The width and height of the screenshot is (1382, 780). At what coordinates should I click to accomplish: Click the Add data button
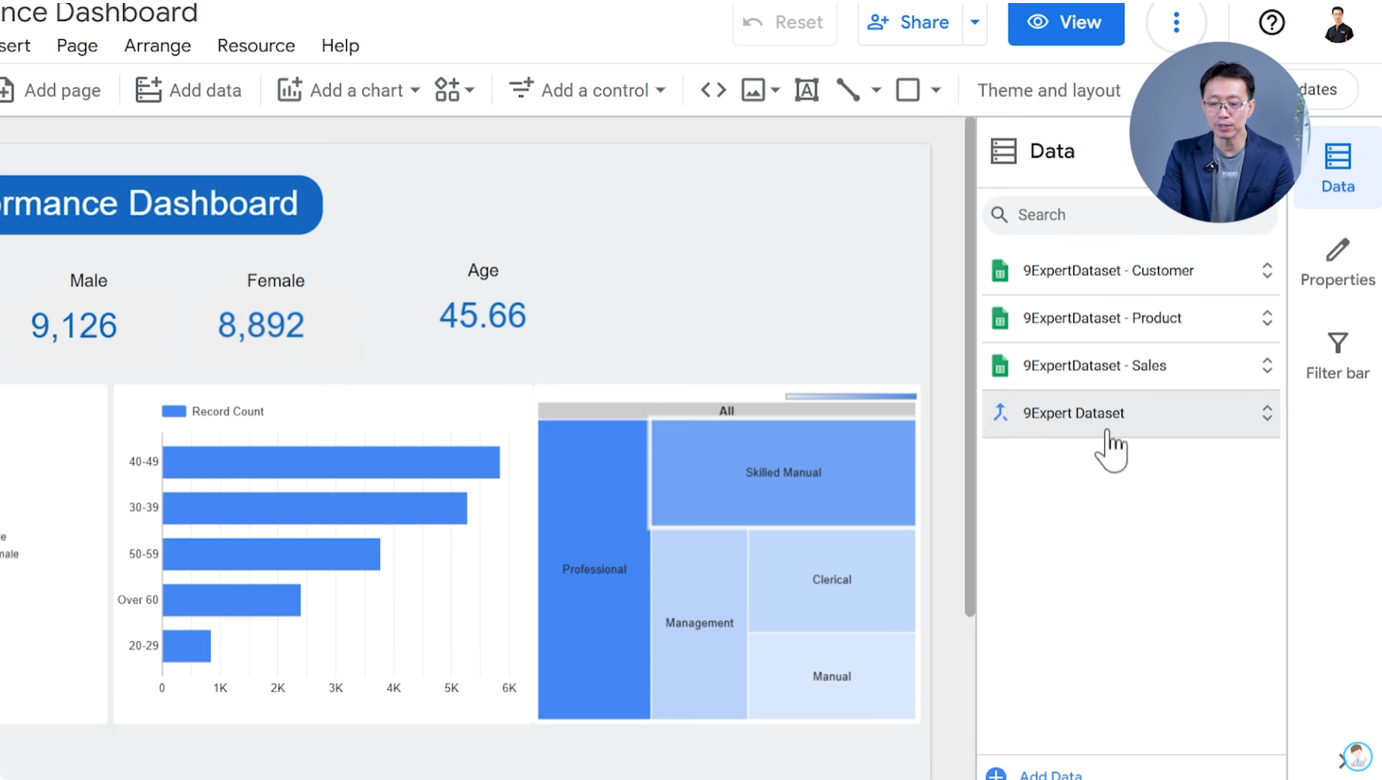coord(189,90)
